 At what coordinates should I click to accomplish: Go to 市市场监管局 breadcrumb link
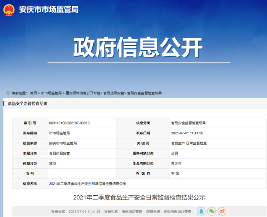[51, 93]
